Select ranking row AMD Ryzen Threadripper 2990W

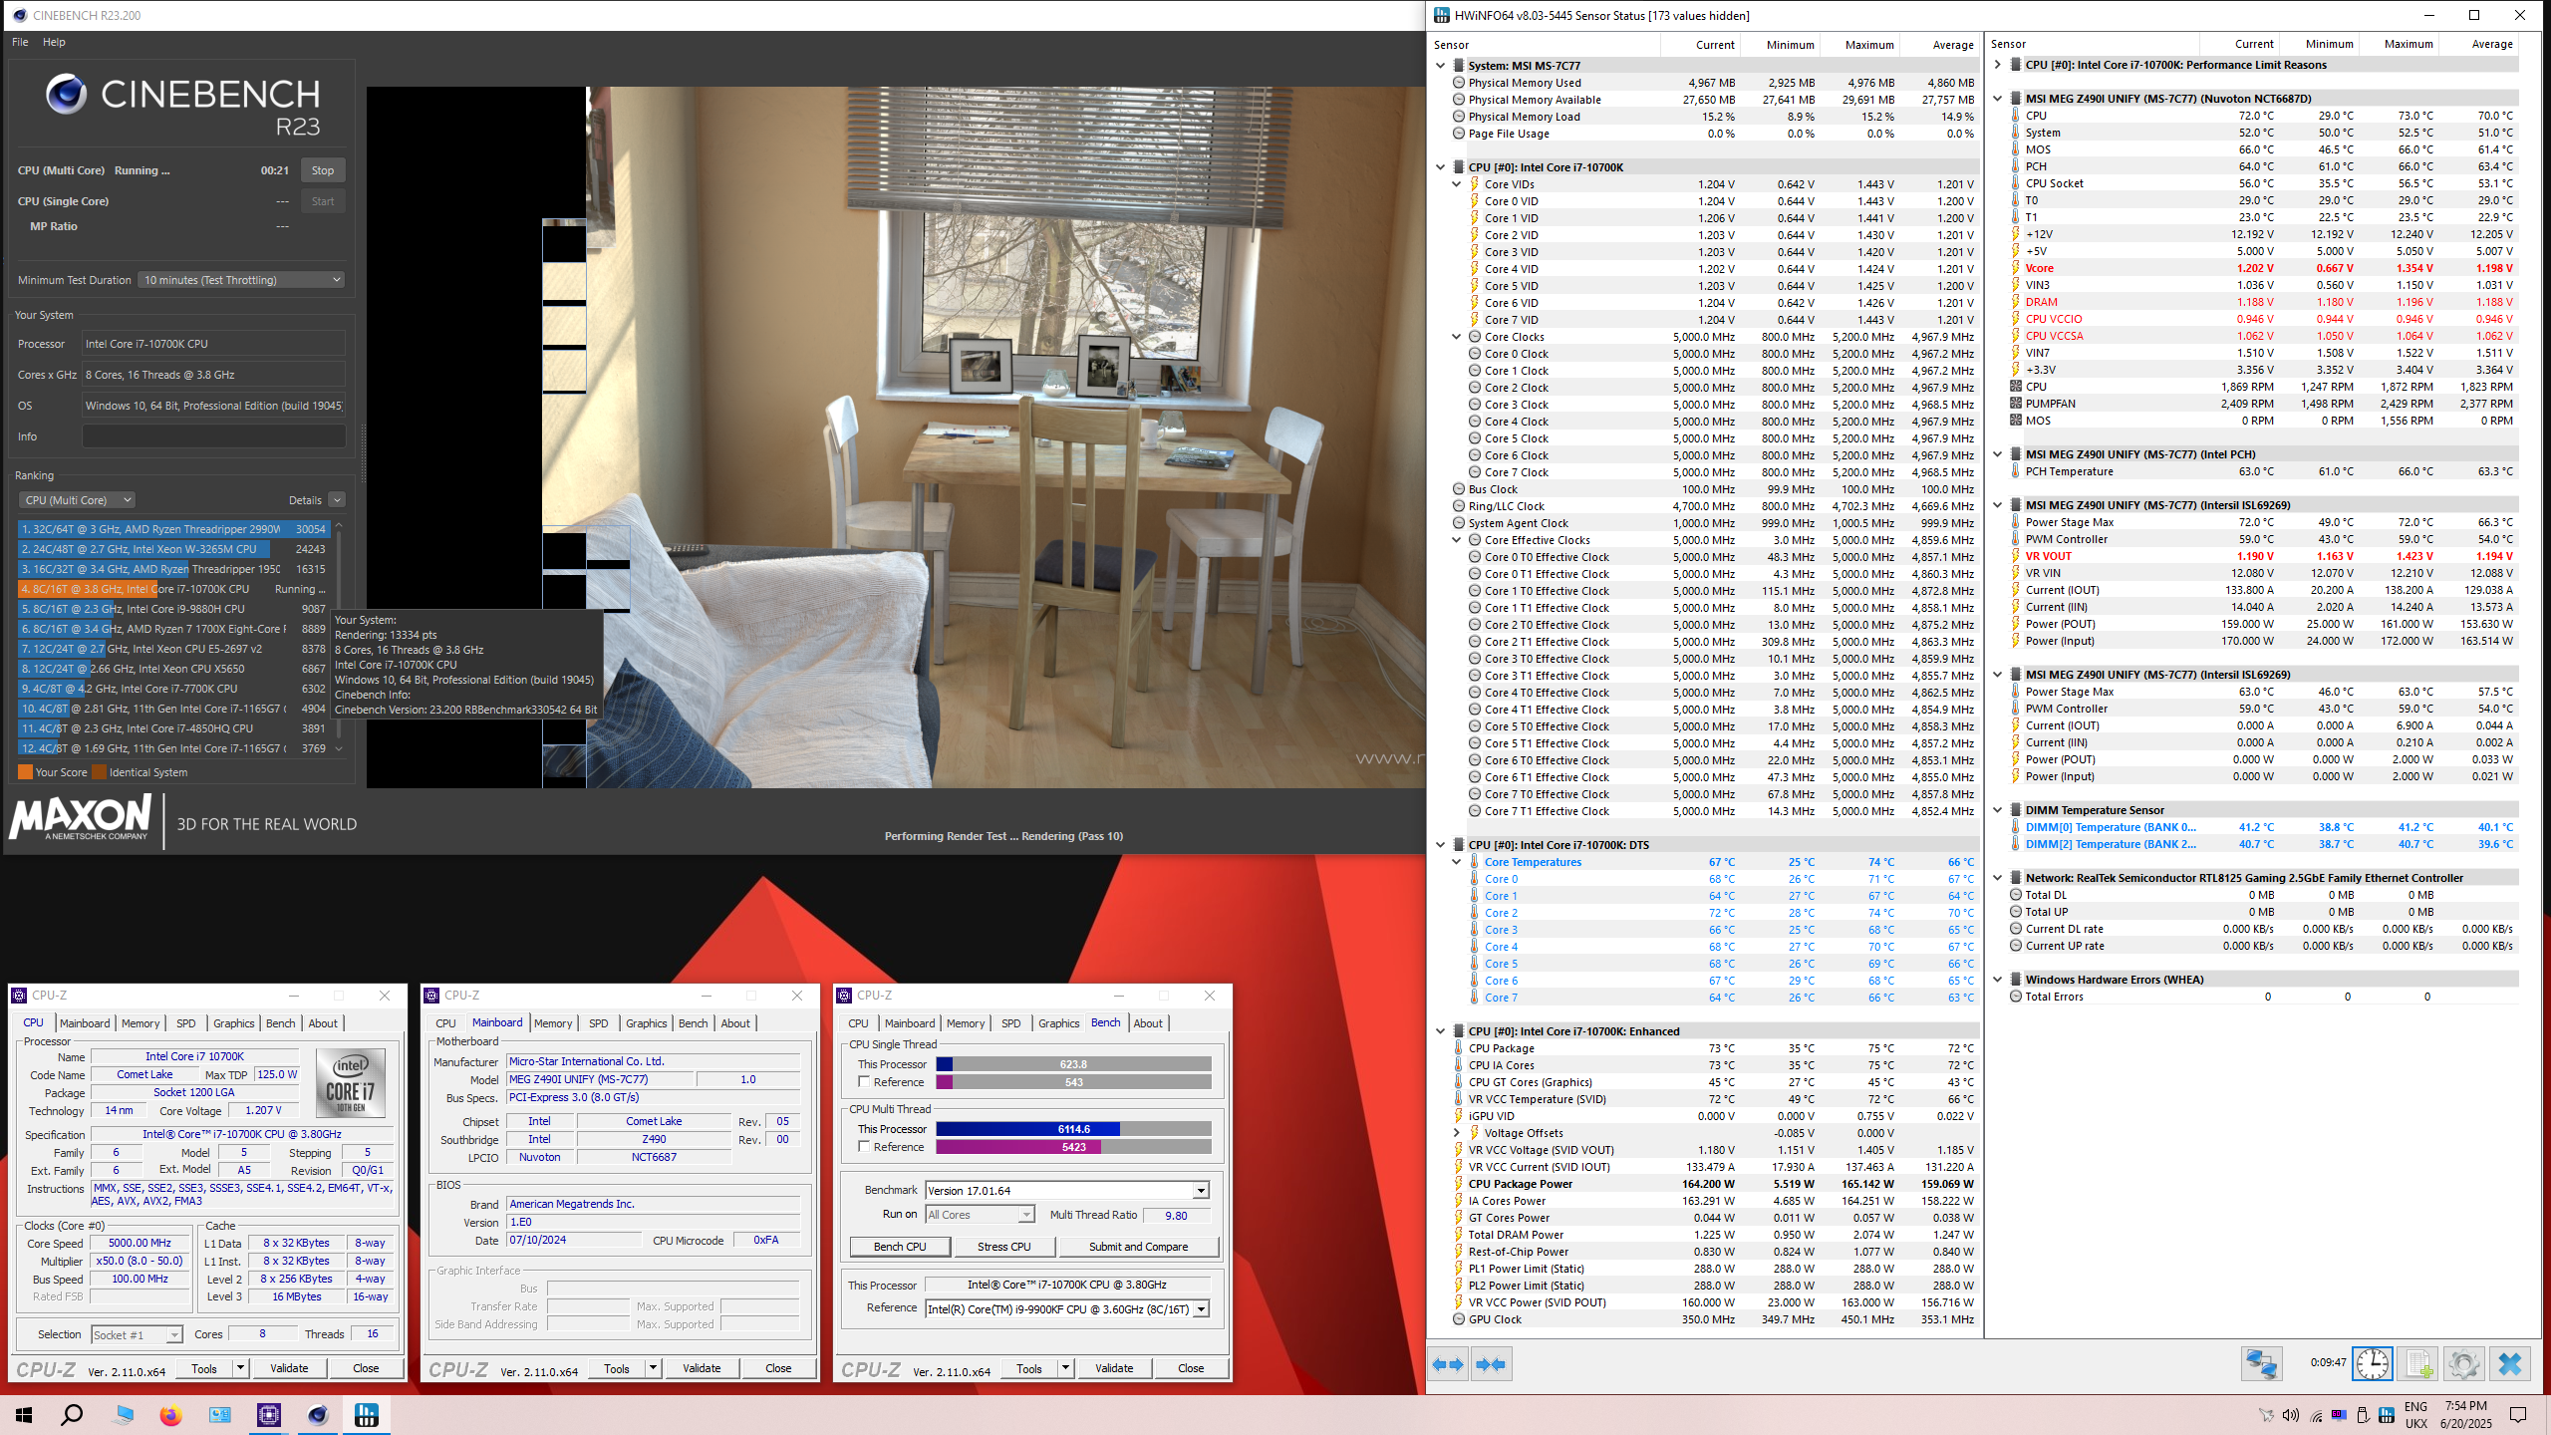[173, 529]
